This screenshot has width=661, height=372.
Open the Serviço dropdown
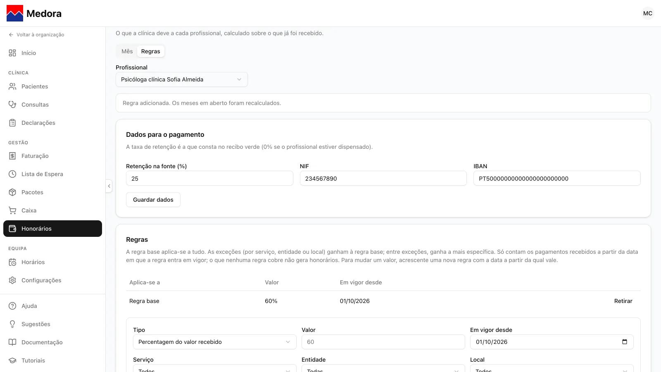(215, 368)
